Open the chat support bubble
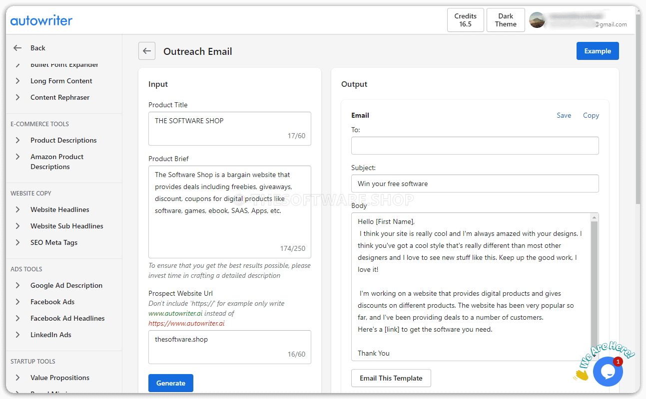Viewport: 646px width, 399px height. pos(608,372)
